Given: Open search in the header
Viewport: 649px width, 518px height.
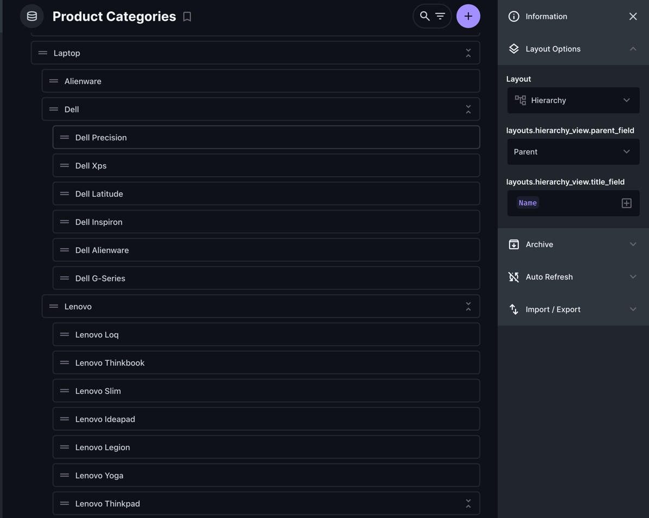Looking at the screenshot, I should (424, 16).
